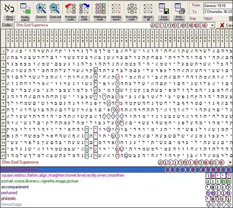Click the Unmark all icon
This screenshot has height=208, width=233.
click(x=148, y=9)
